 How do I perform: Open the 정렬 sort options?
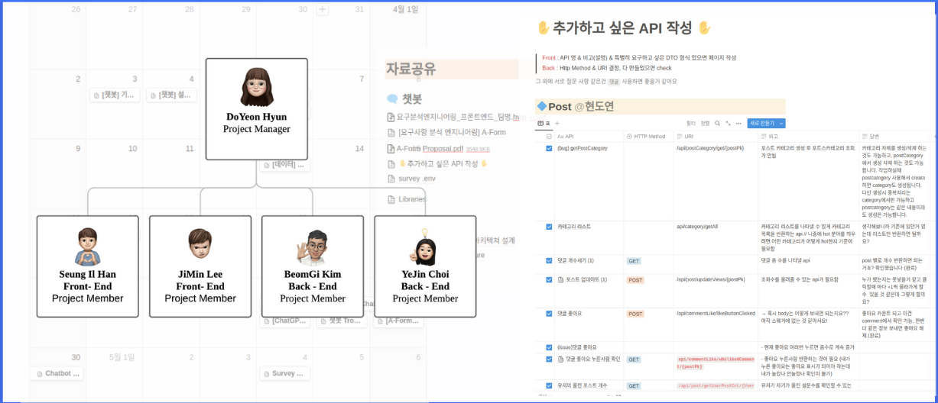706,123
